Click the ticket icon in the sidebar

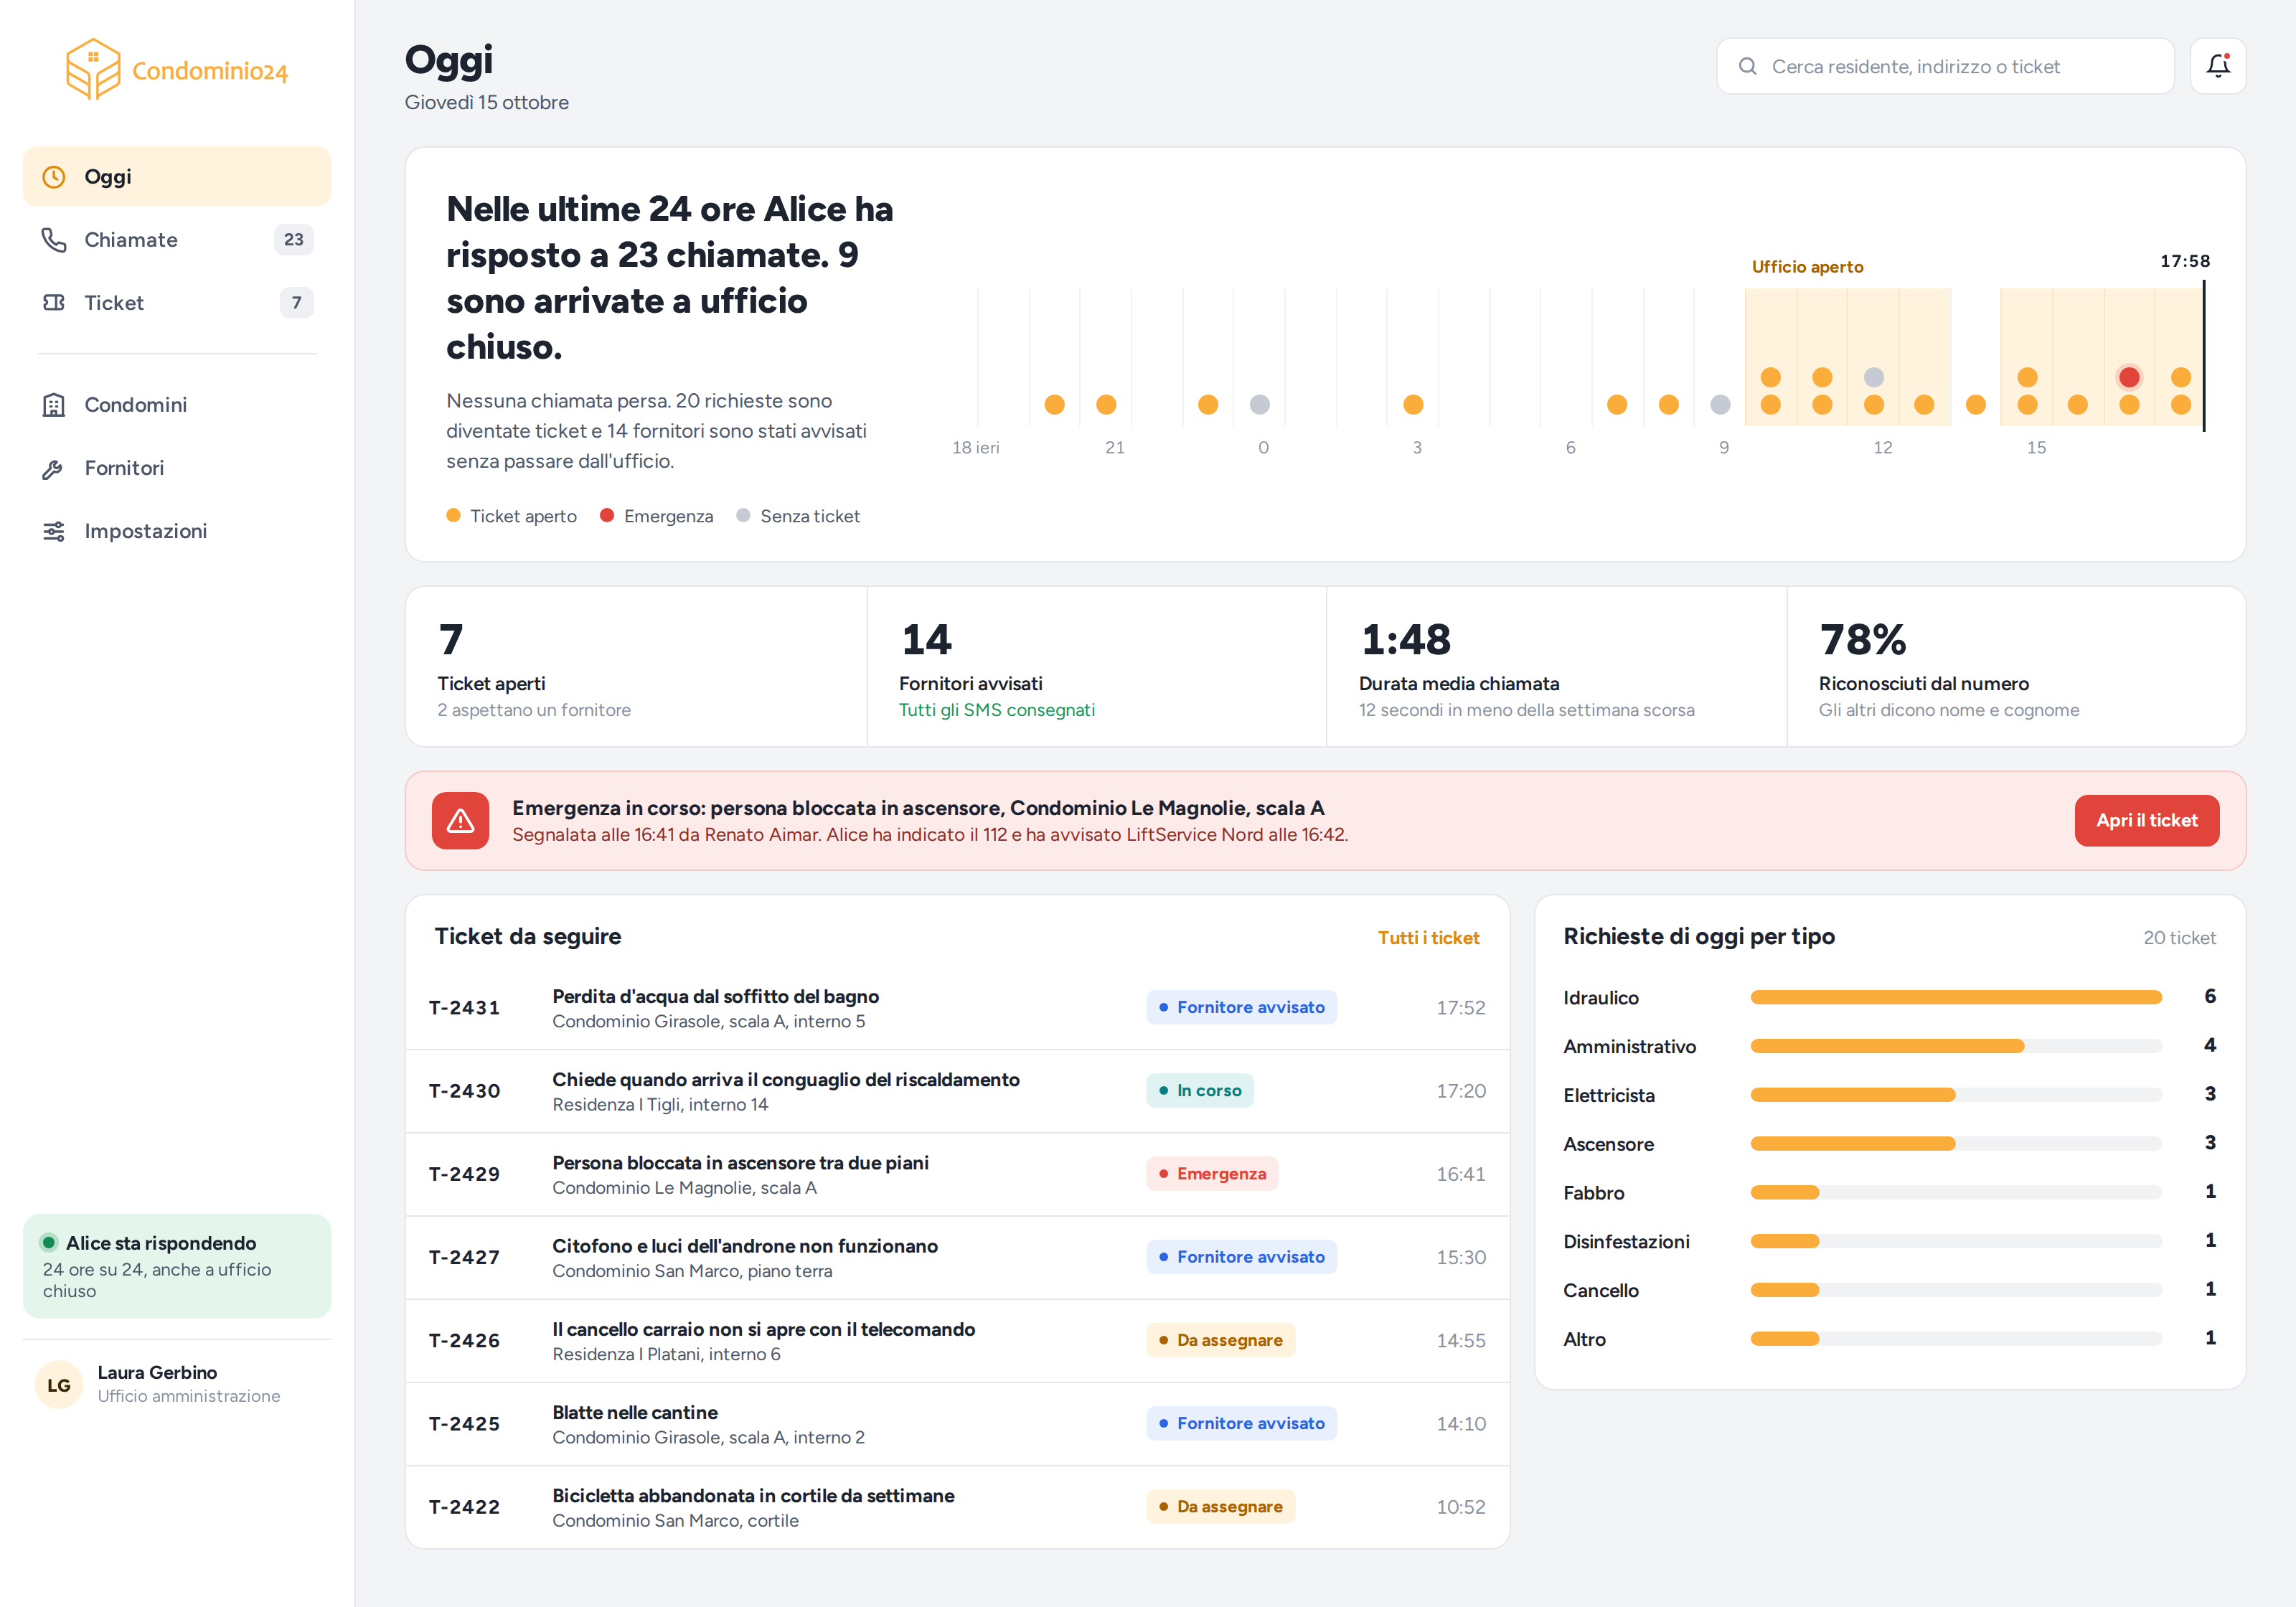54,303
